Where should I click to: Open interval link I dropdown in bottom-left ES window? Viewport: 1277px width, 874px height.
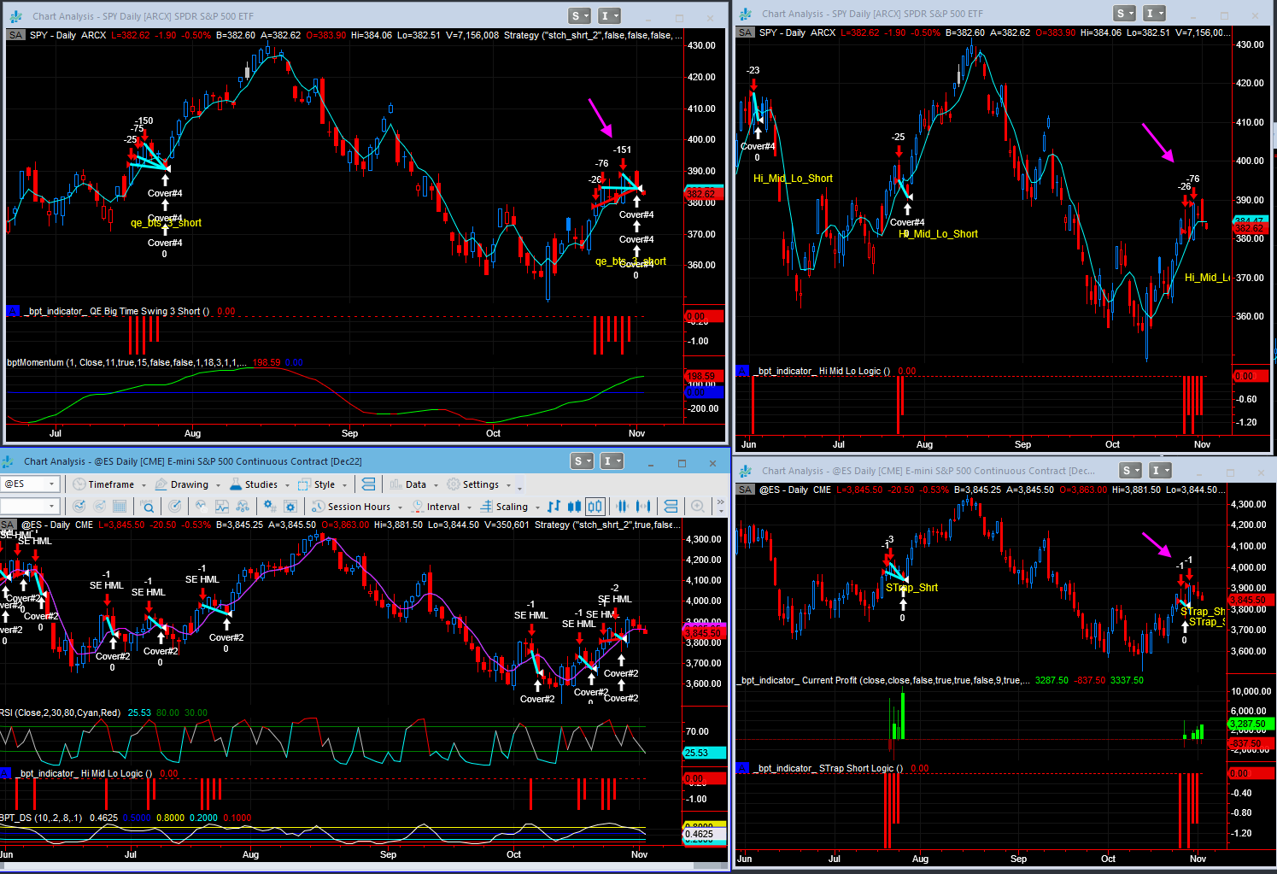(x=612, y=461)
